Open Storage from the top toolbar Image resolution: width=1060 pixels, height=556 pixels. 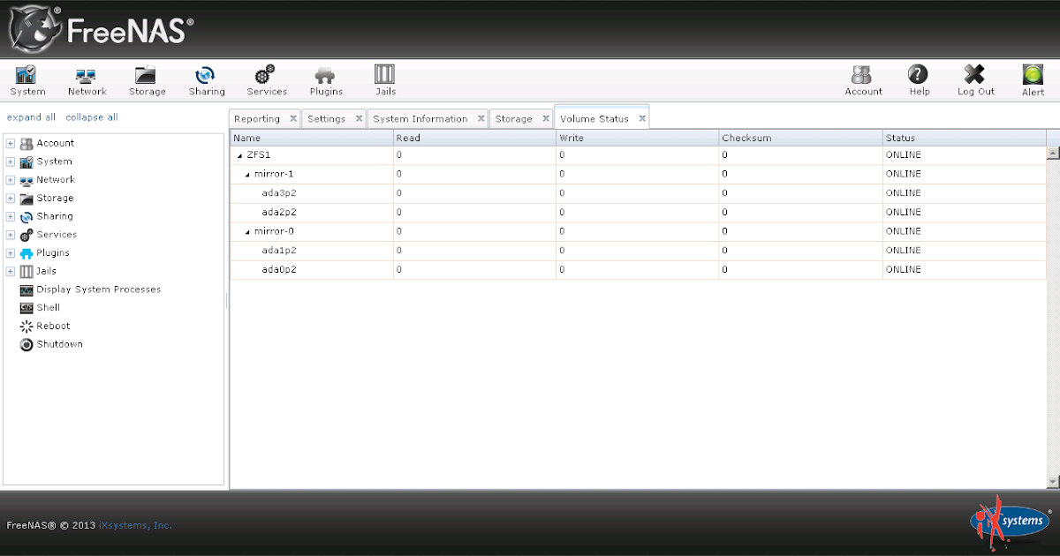point(146,79)
